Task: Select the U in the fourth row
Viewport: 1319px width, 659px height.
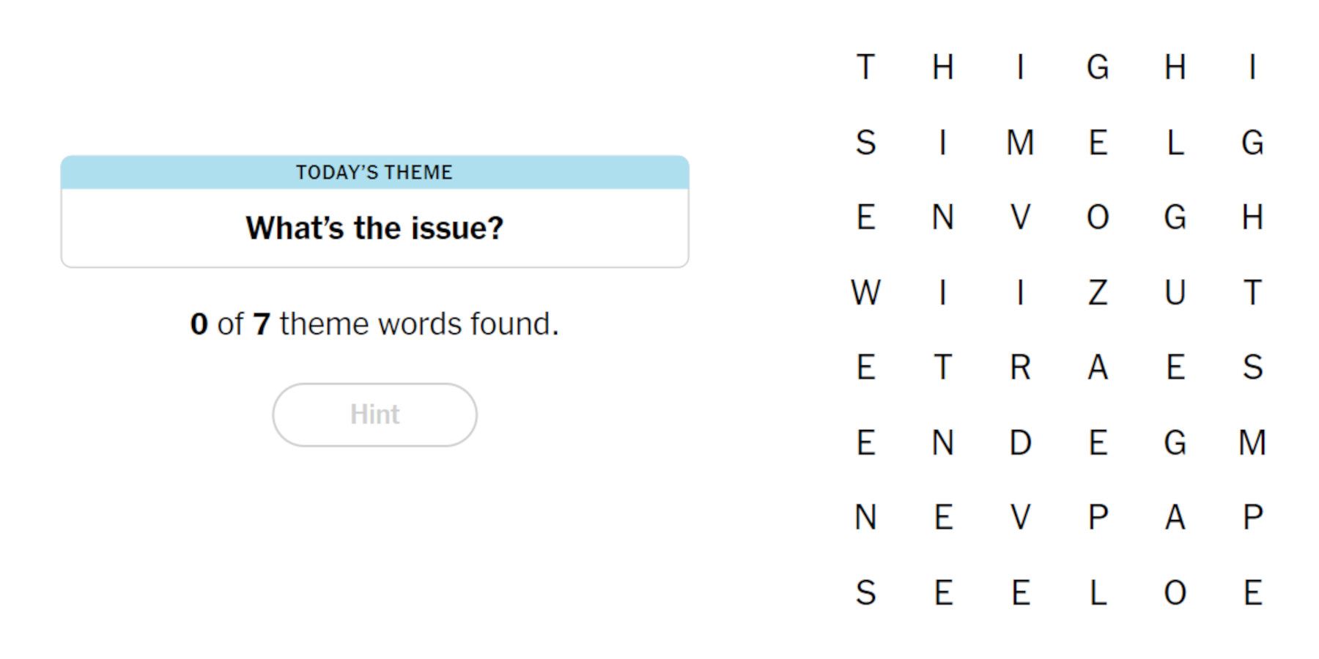Action: [1176, 293]
